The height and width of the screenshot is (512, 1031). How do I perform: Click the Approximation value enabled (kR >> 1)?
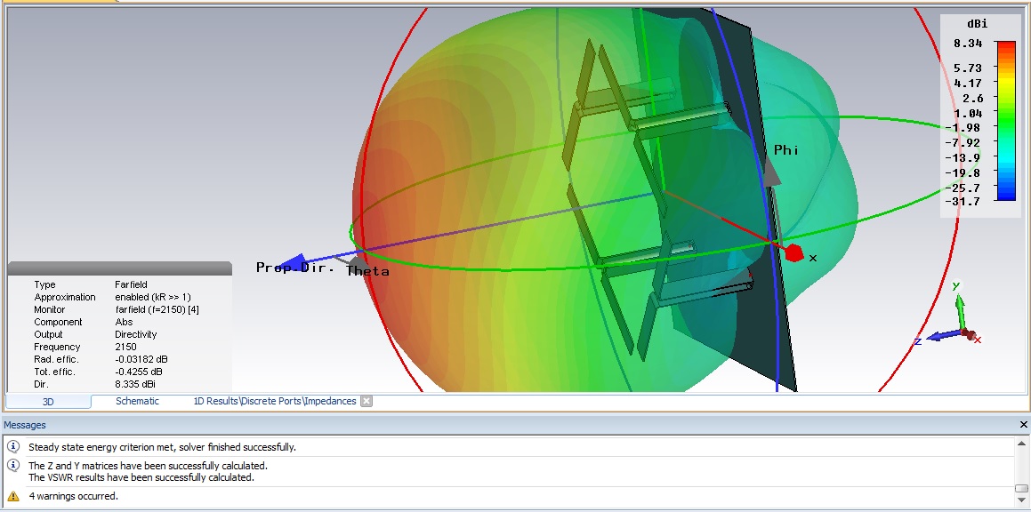pyautogui.click(x=153, y=297)
